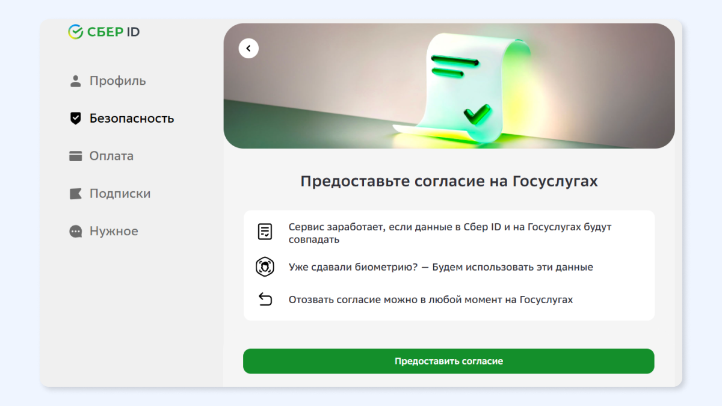Image resolution: width=722 pixels, height=406 pixels.
Task: Click the Подписки flag icon
Action: [x=75, y=194]
